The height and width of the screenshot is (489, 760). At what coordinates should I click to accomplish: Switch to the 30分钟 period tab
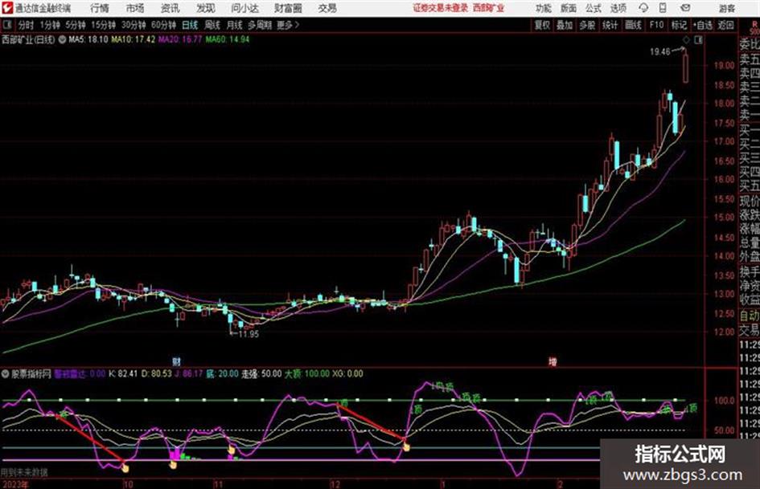tap(134, 25)
